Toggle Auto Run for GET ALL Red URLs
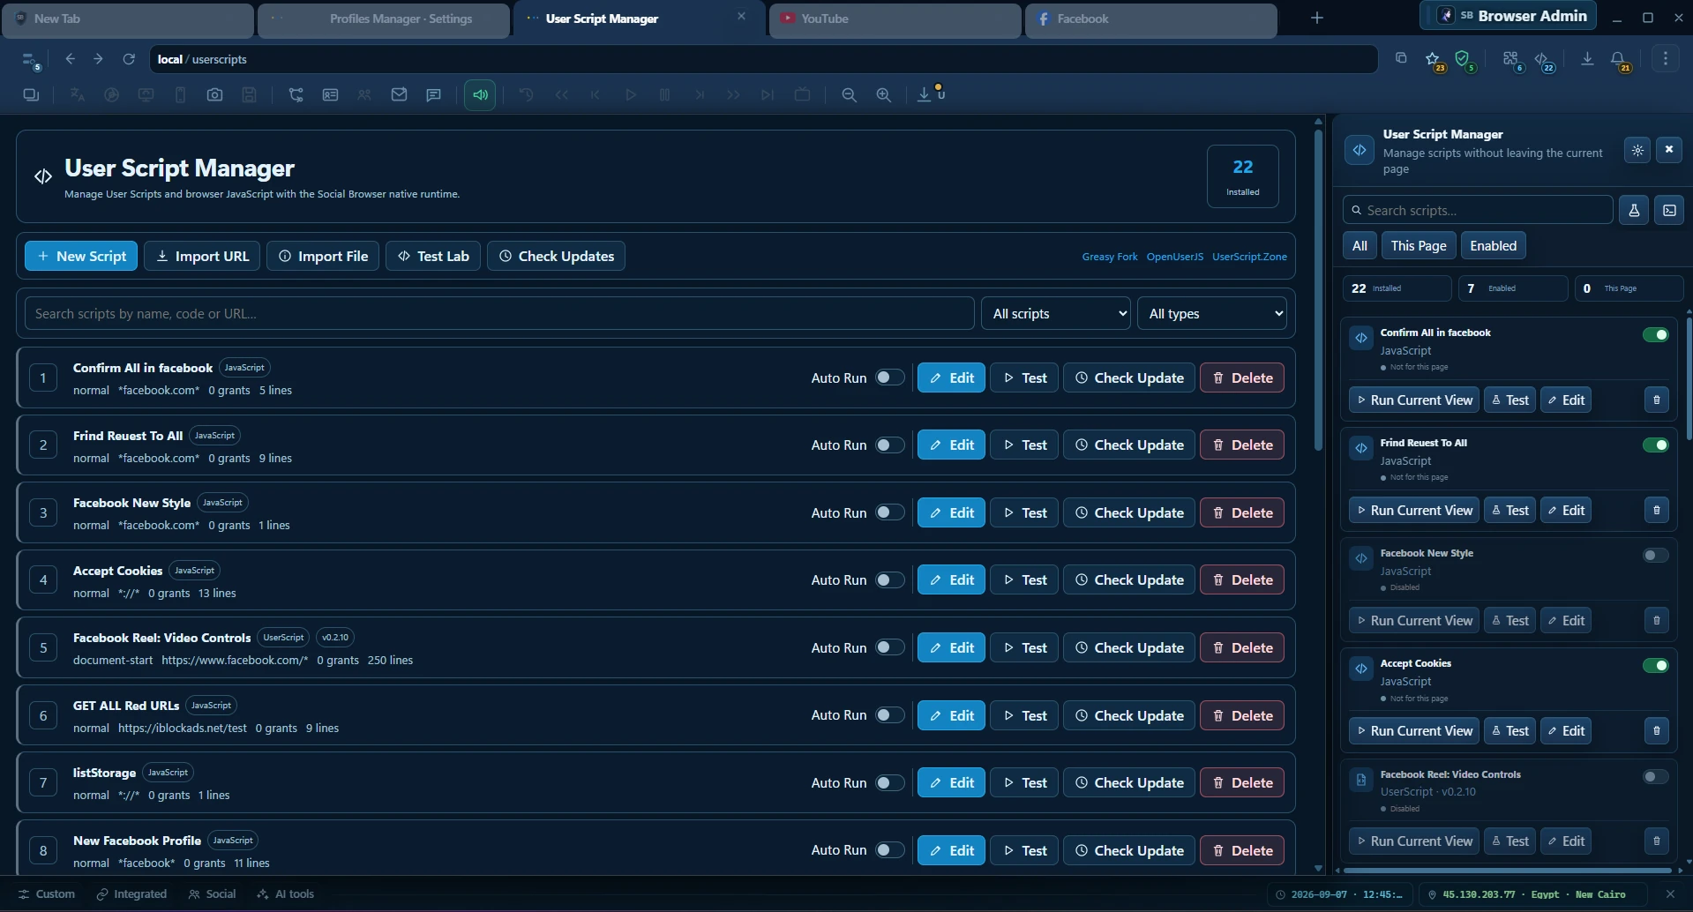 click(x=889, y=715)
